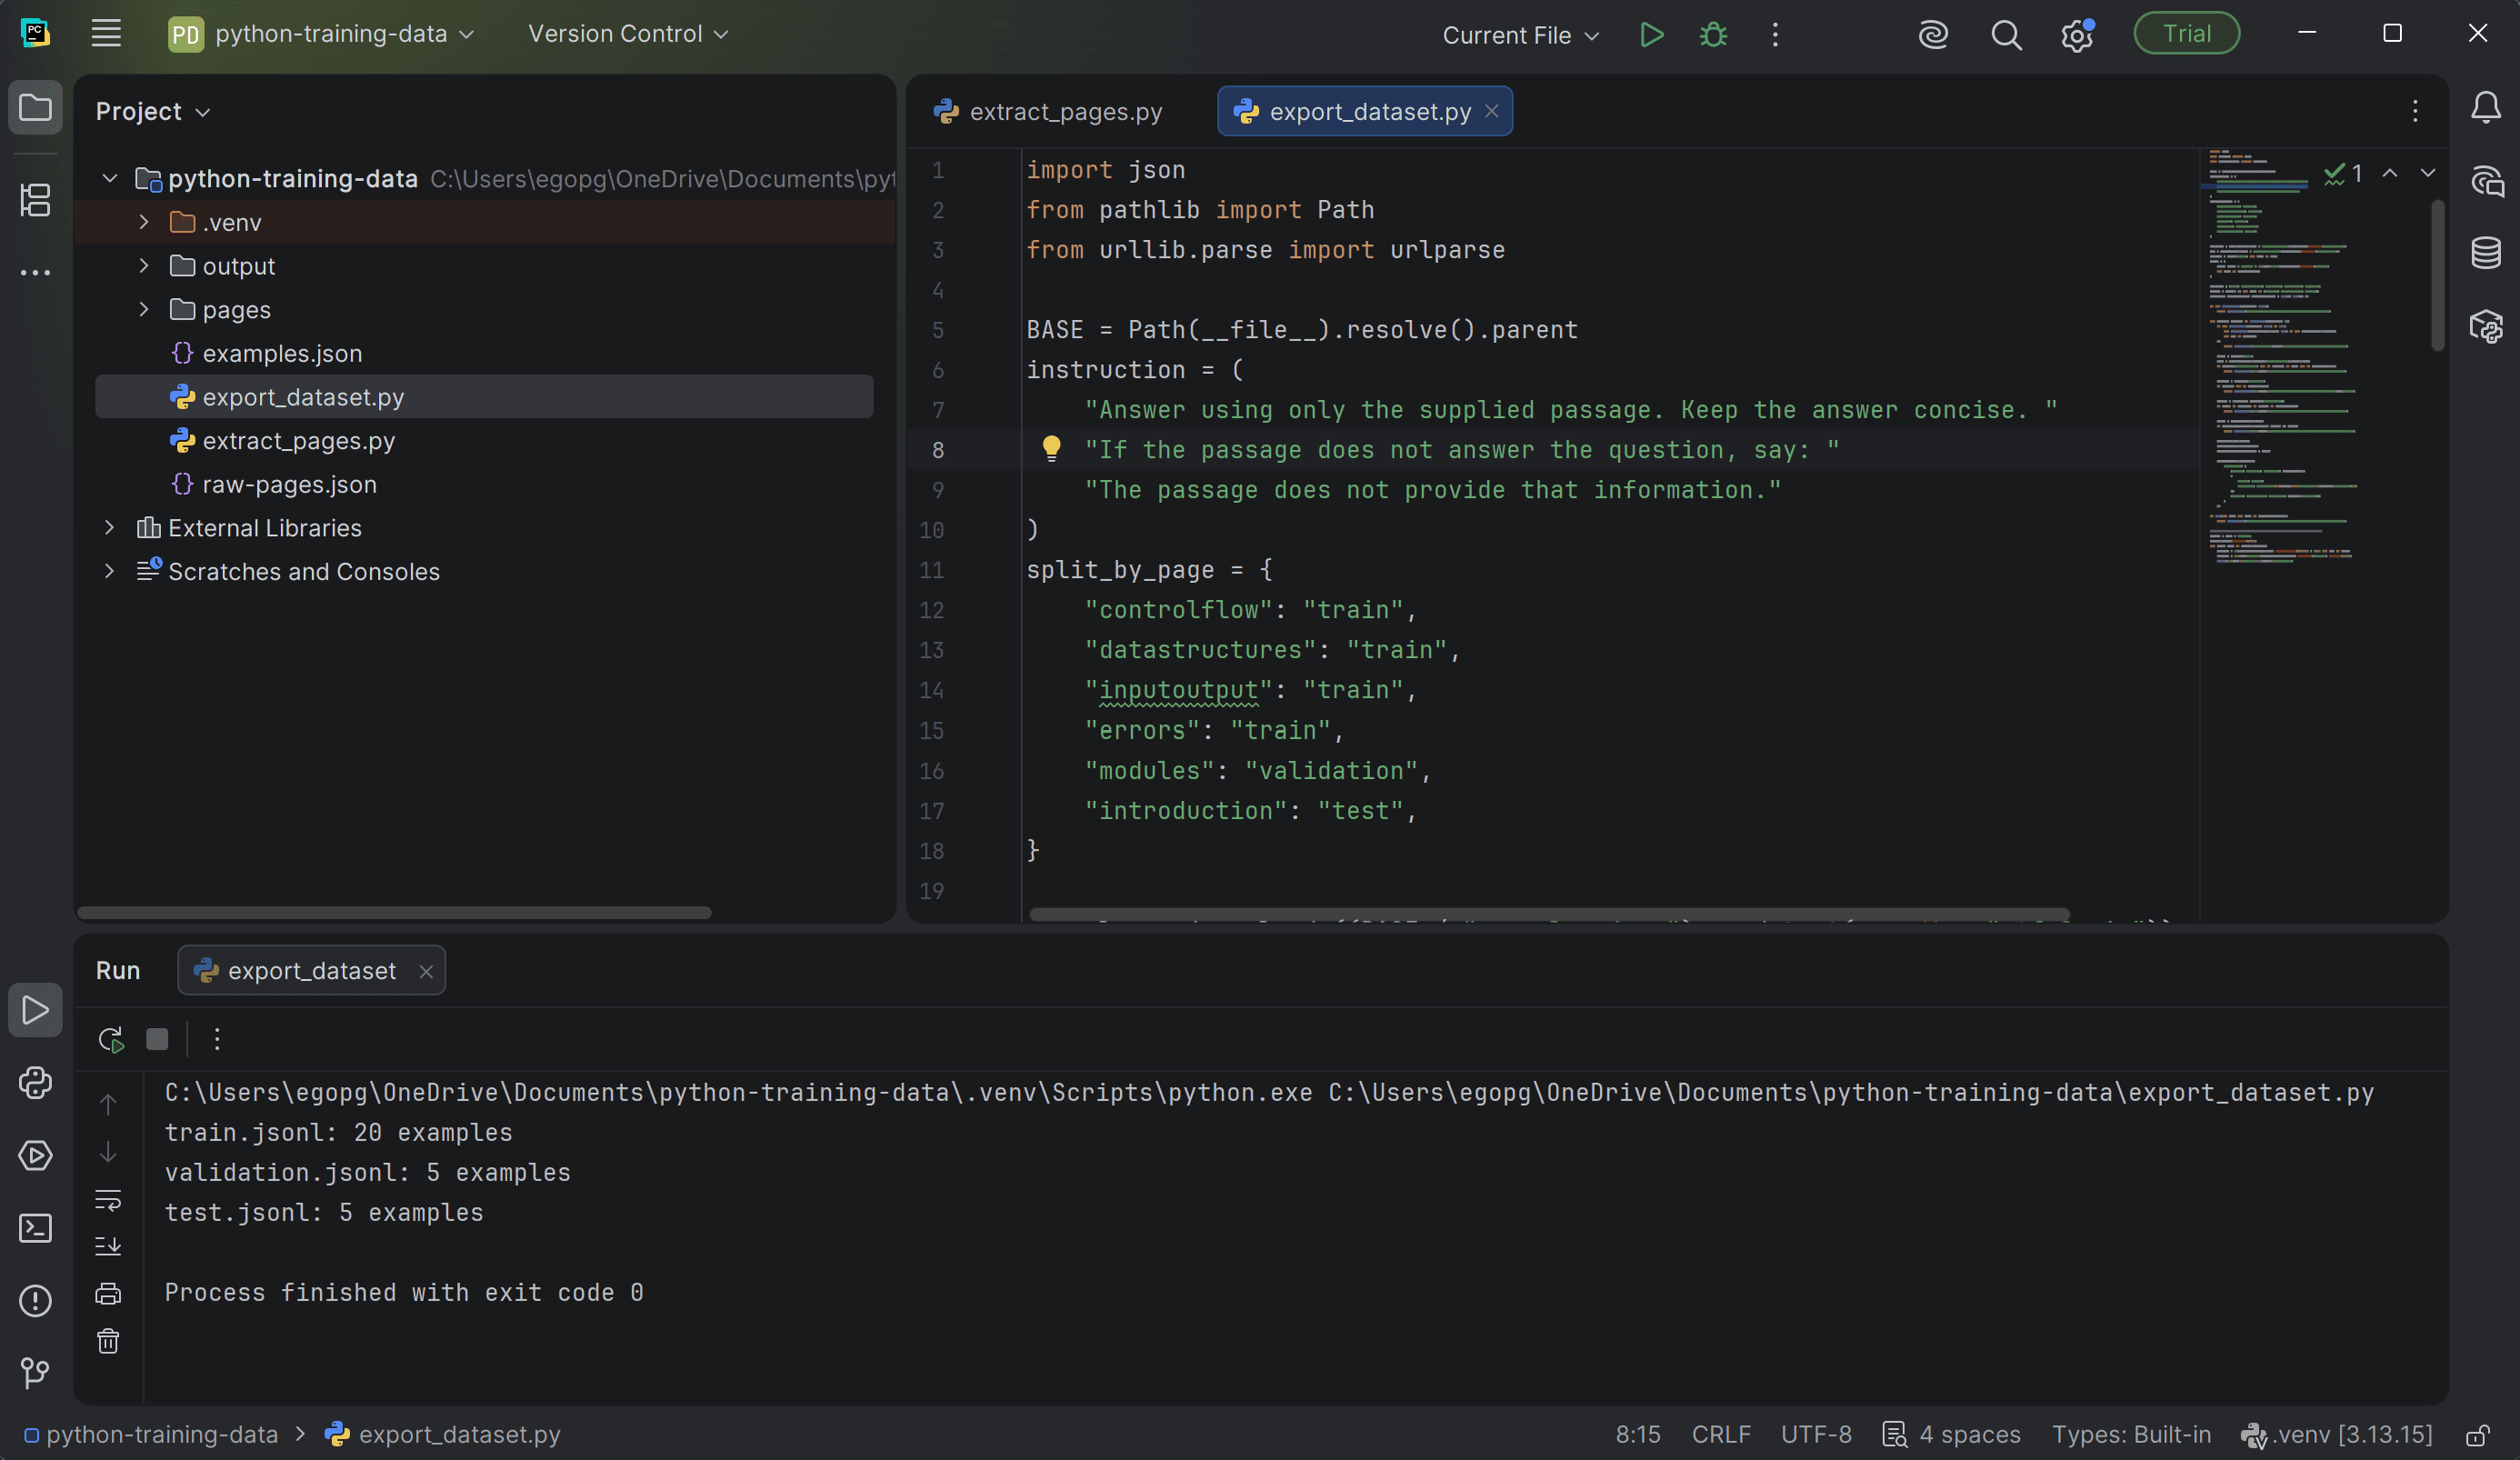2520x1460 pixels.
Task: Expand Scratches and Consoles node
Action: pyautogui.click(x=110, y=571)
